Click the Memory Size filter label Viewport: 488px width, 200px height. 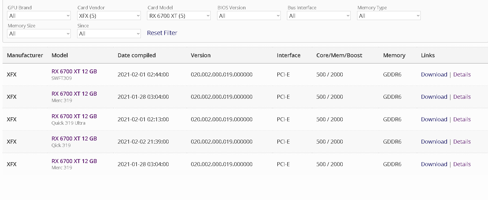coord(21,26)
